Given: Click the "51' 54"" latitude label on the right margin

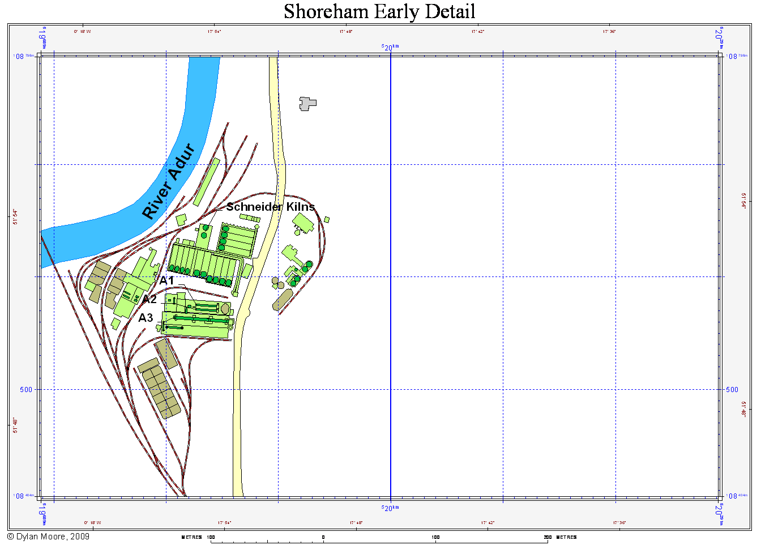Looking at the screenshot, I should coord(743,201).
